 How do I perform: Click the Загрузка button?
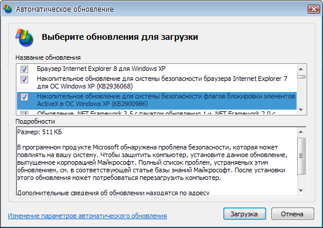[244, 214]
